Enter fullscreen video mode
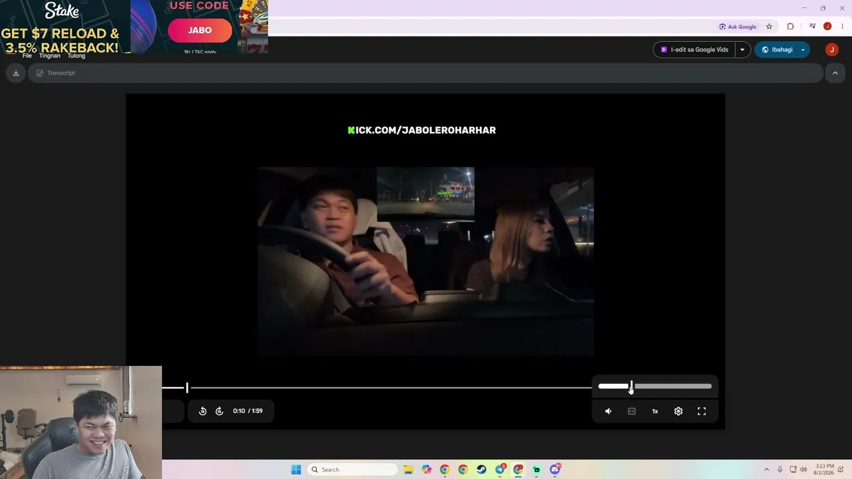 [702, 411]
